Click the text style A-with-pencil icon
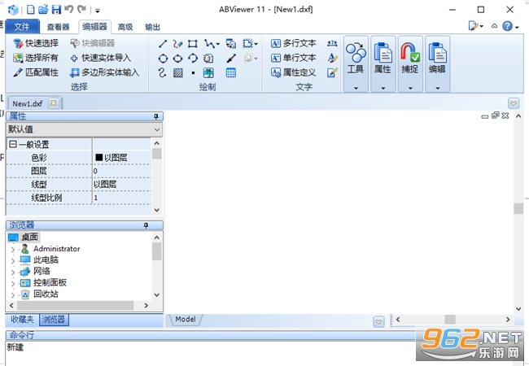 (332, 58)
